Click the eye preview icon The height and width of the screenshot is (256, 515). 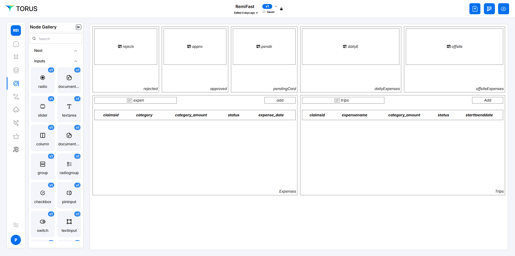click(503, 9)
